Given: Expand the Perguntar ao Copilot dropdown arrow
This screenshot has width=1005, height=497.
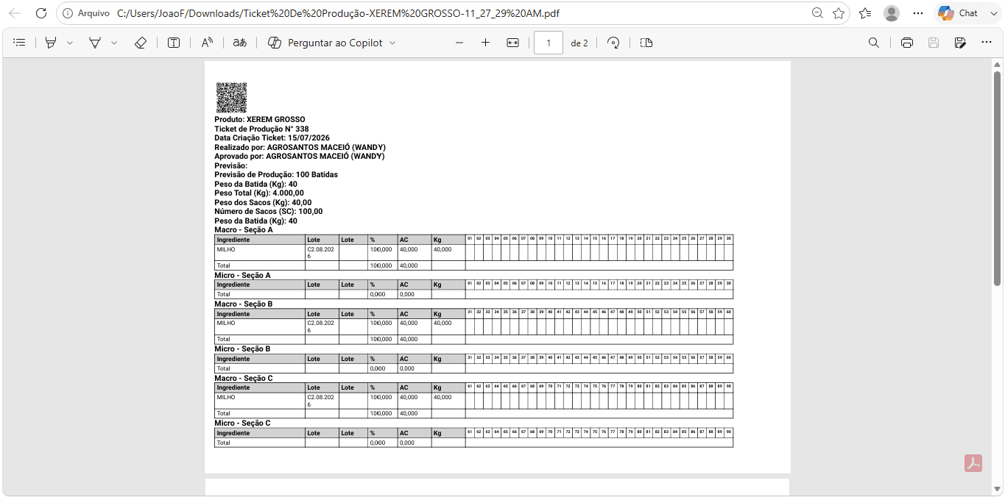Looking at the screenshot, I should [x=392, y=43].
